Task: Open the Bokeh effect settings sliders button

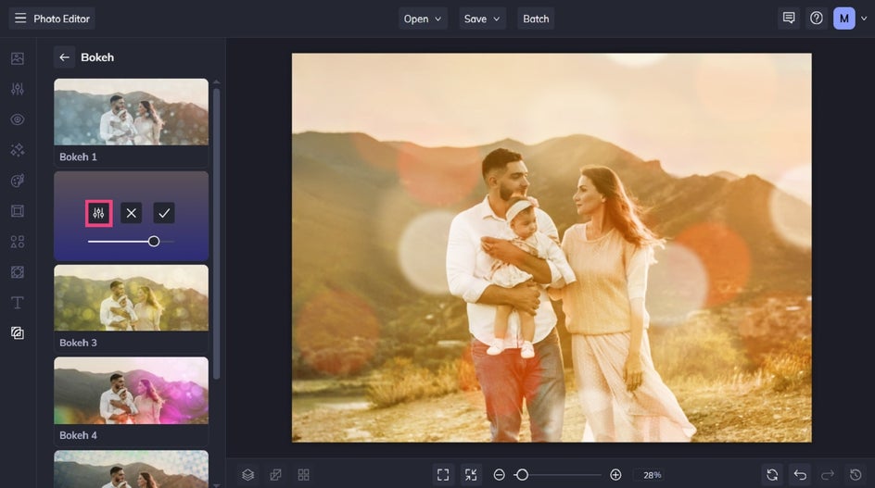Action: point(99,213)
